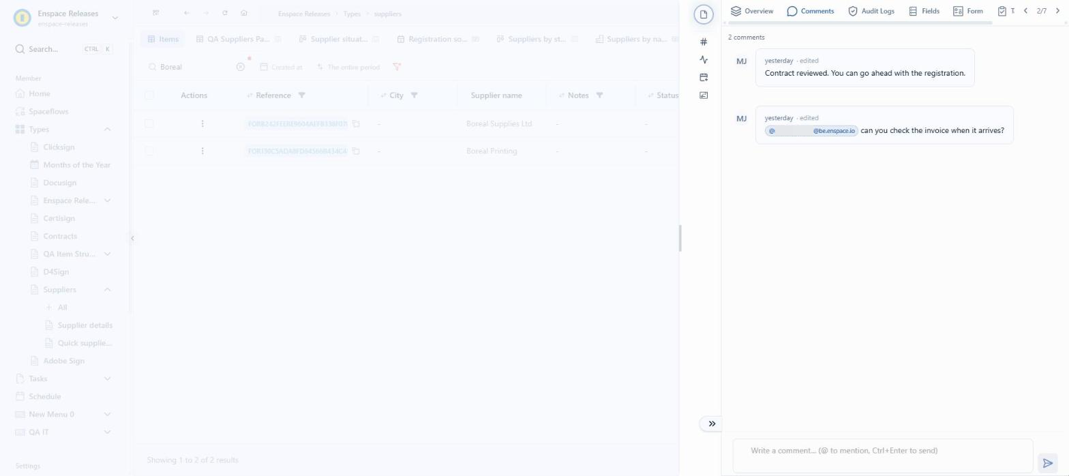
Task: Open Supplier details in sidebar
Action: click(x=85, y=325)
